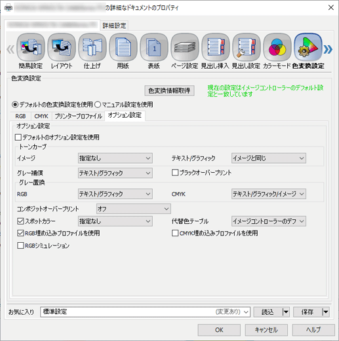Open the グレー置換 RGB dropdown
This screenshot has width=339, height=341.
pos(115,194)
